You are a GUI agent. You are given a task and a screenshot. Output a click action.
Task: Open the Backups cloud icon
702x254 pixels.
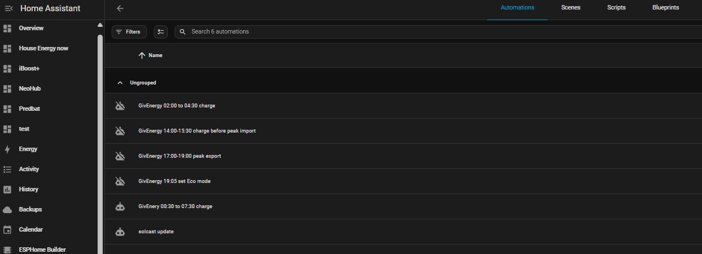coord(7,209)
